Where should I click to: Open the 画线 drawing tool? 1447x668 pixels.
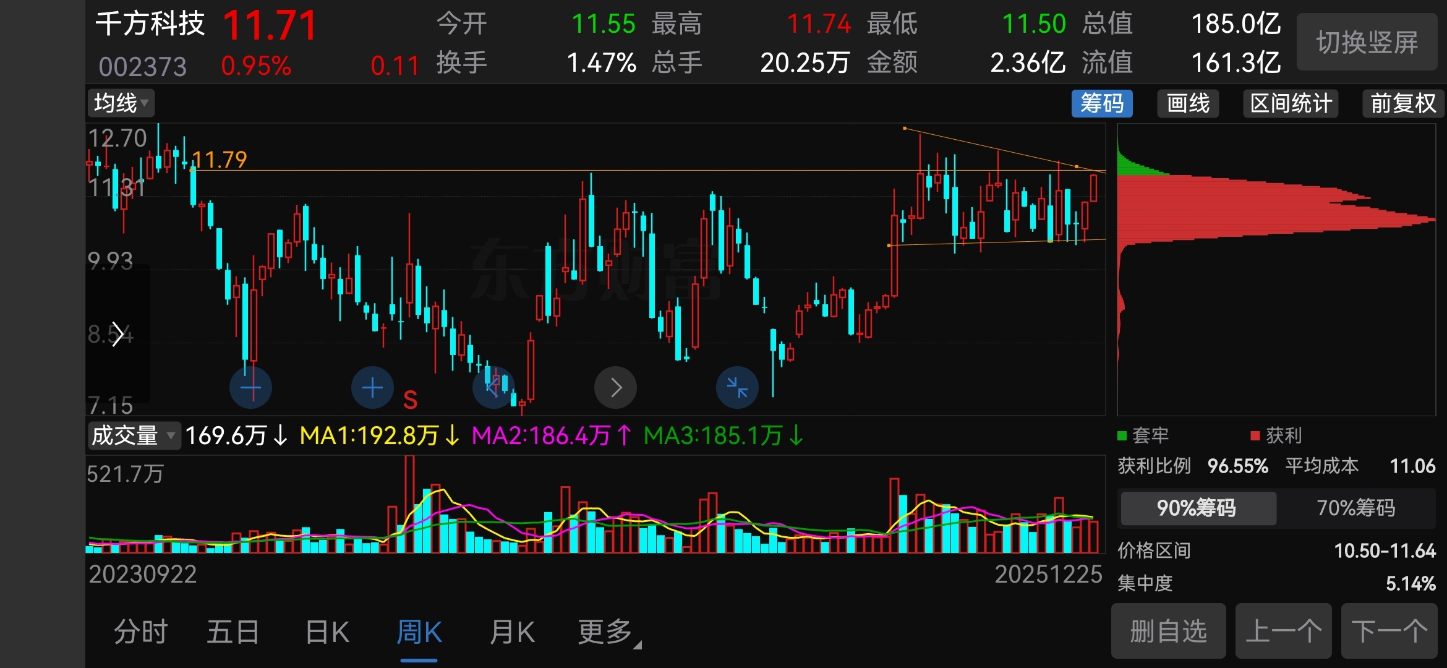[x=1187, y=103]
